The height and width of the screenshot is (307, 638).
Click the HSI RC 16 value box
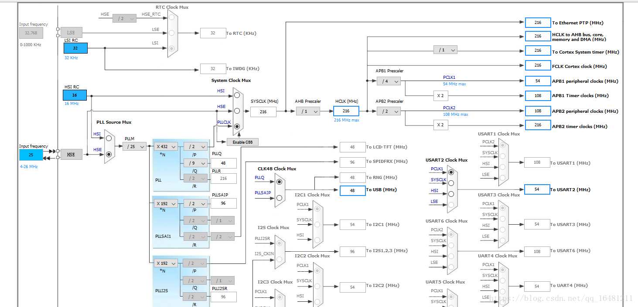75,95
